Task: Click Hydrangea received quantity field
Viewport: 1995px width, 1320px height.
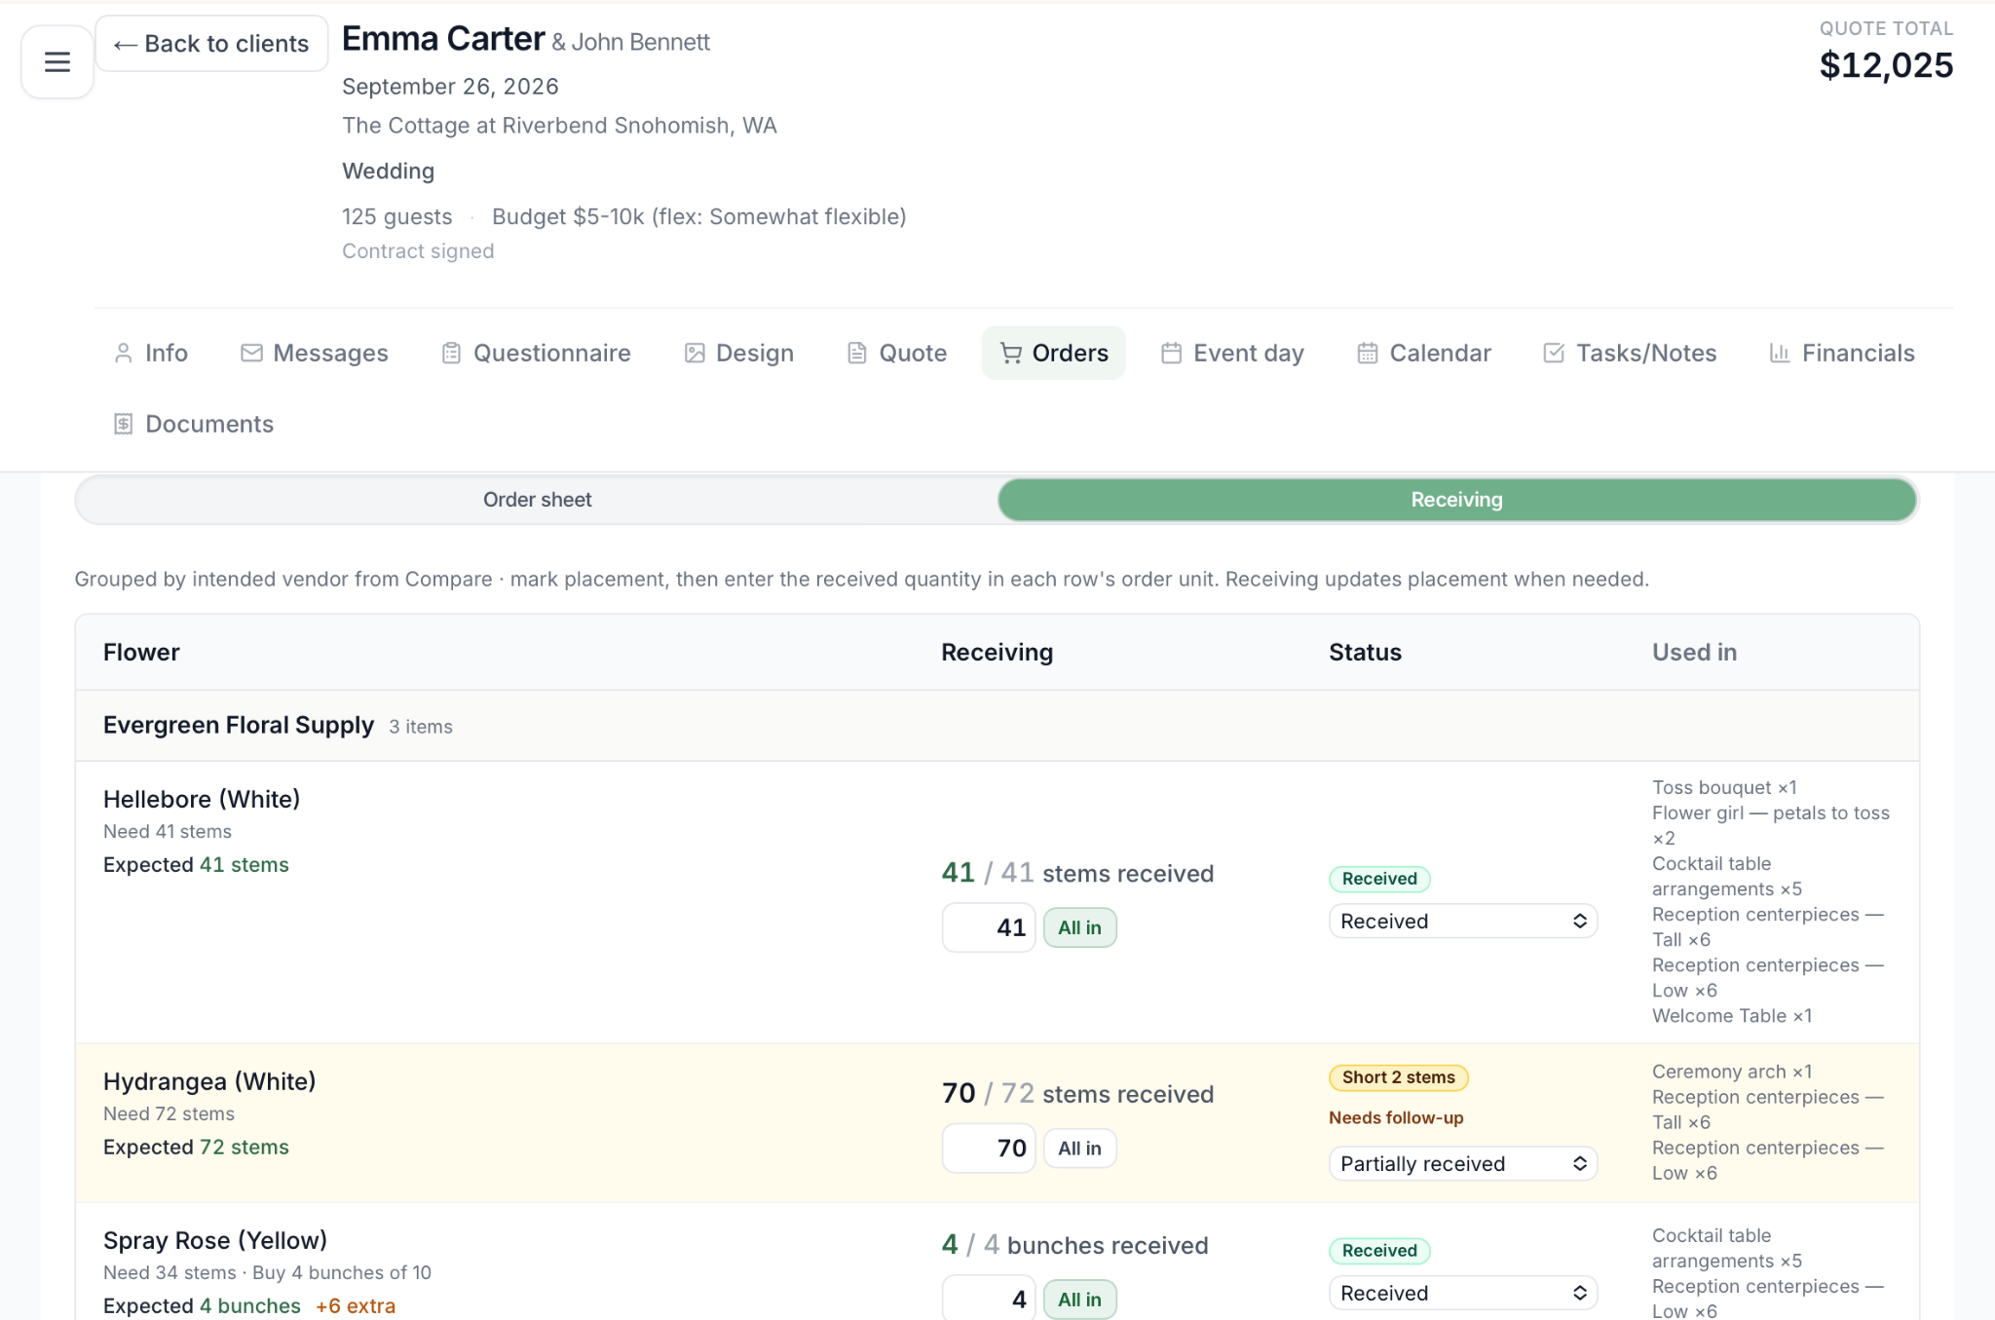Action: (988, 1149)
